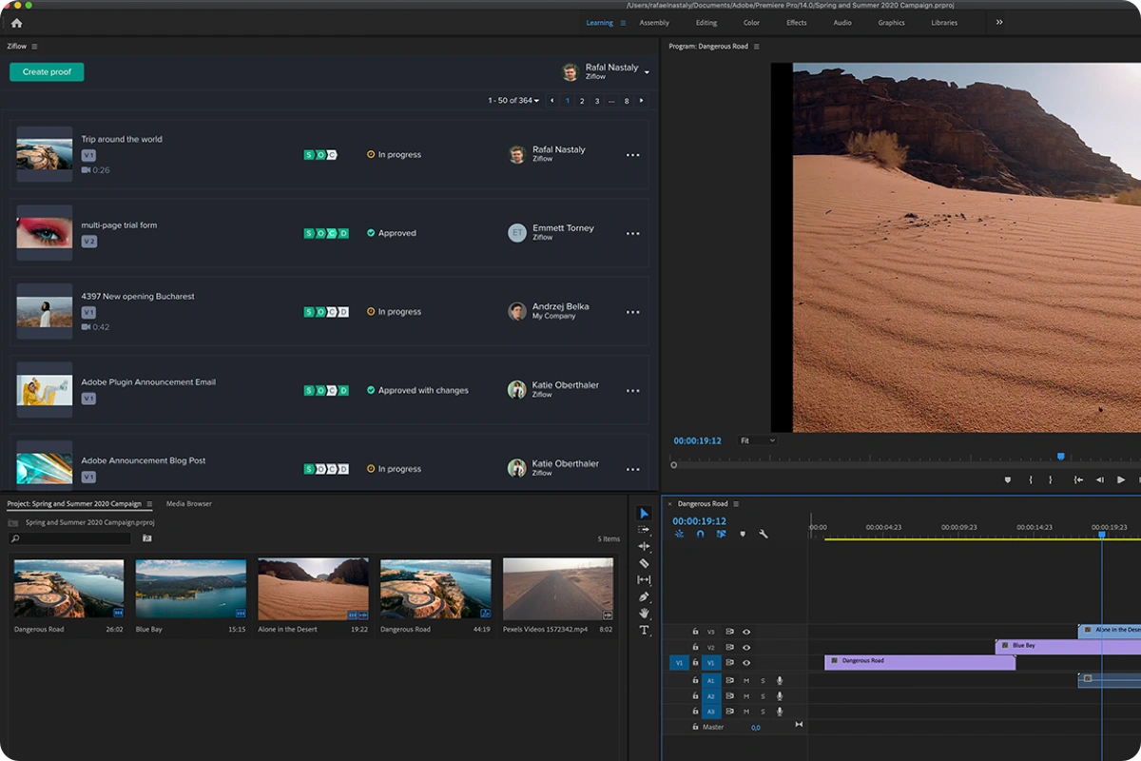Select the Pen tool
Screen dimensions: 1141x761
[644, 597]
